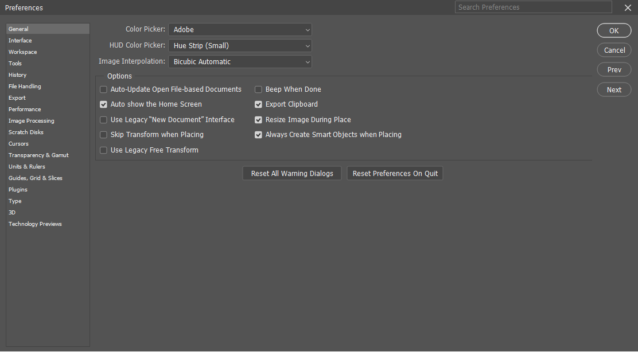
Task: Select the Scratch Disks category
Action: click(26, 132)
